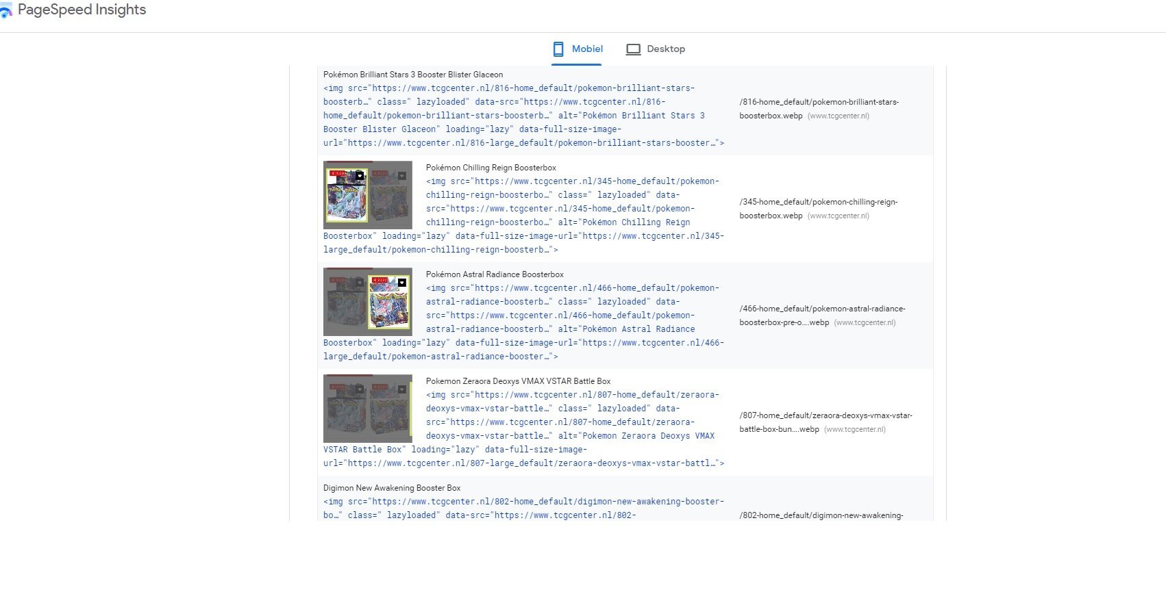Open the 802-home_default digimon-new-awakening URL
The width and height of the screenshot is (1166, 592).
pos(821,515)
